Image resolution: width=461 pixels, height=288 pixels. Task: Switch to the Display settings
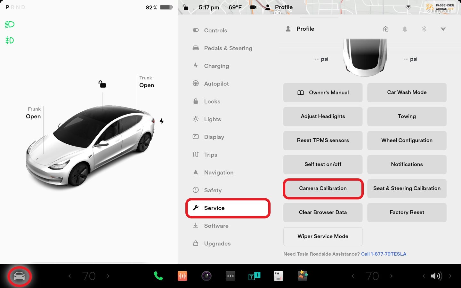click(228, 137)
